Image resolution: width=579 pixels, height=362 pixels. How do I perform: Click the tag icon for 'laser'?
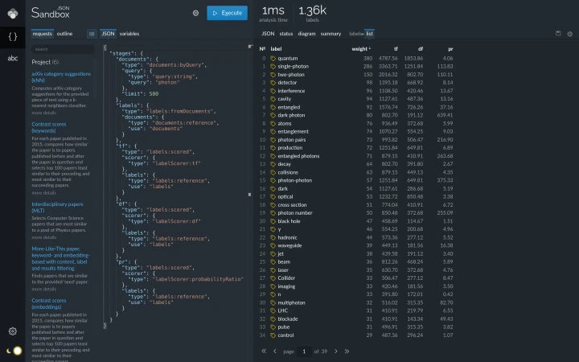(273, 270)
